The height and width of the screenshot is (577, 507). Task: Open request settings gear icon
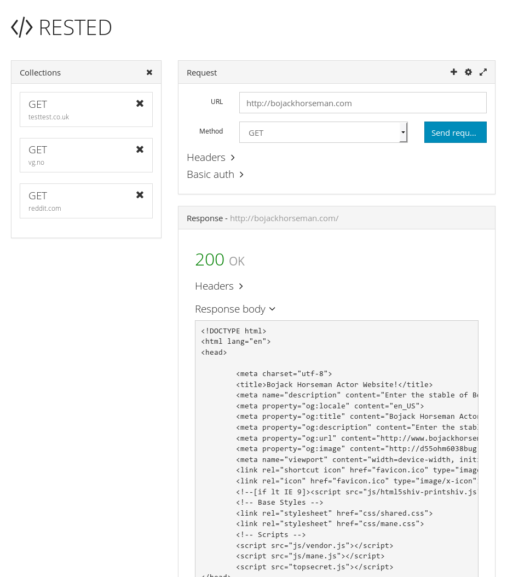468,72
